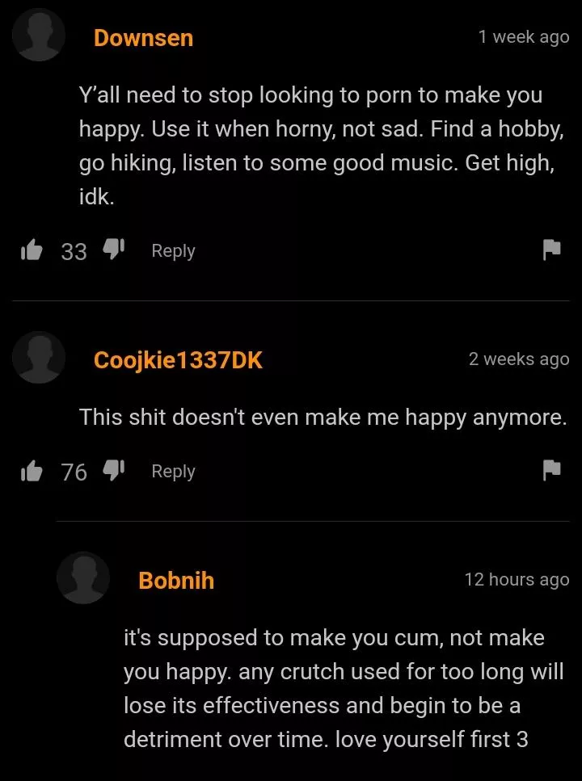The width and height of the screenshot is (582, 781).
Task: Open Downsen's profile avatar
Action: pyautogui.click(x=39, y=36)
